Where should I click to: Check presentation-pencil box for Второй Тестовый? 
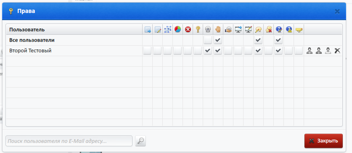(248, 51)
